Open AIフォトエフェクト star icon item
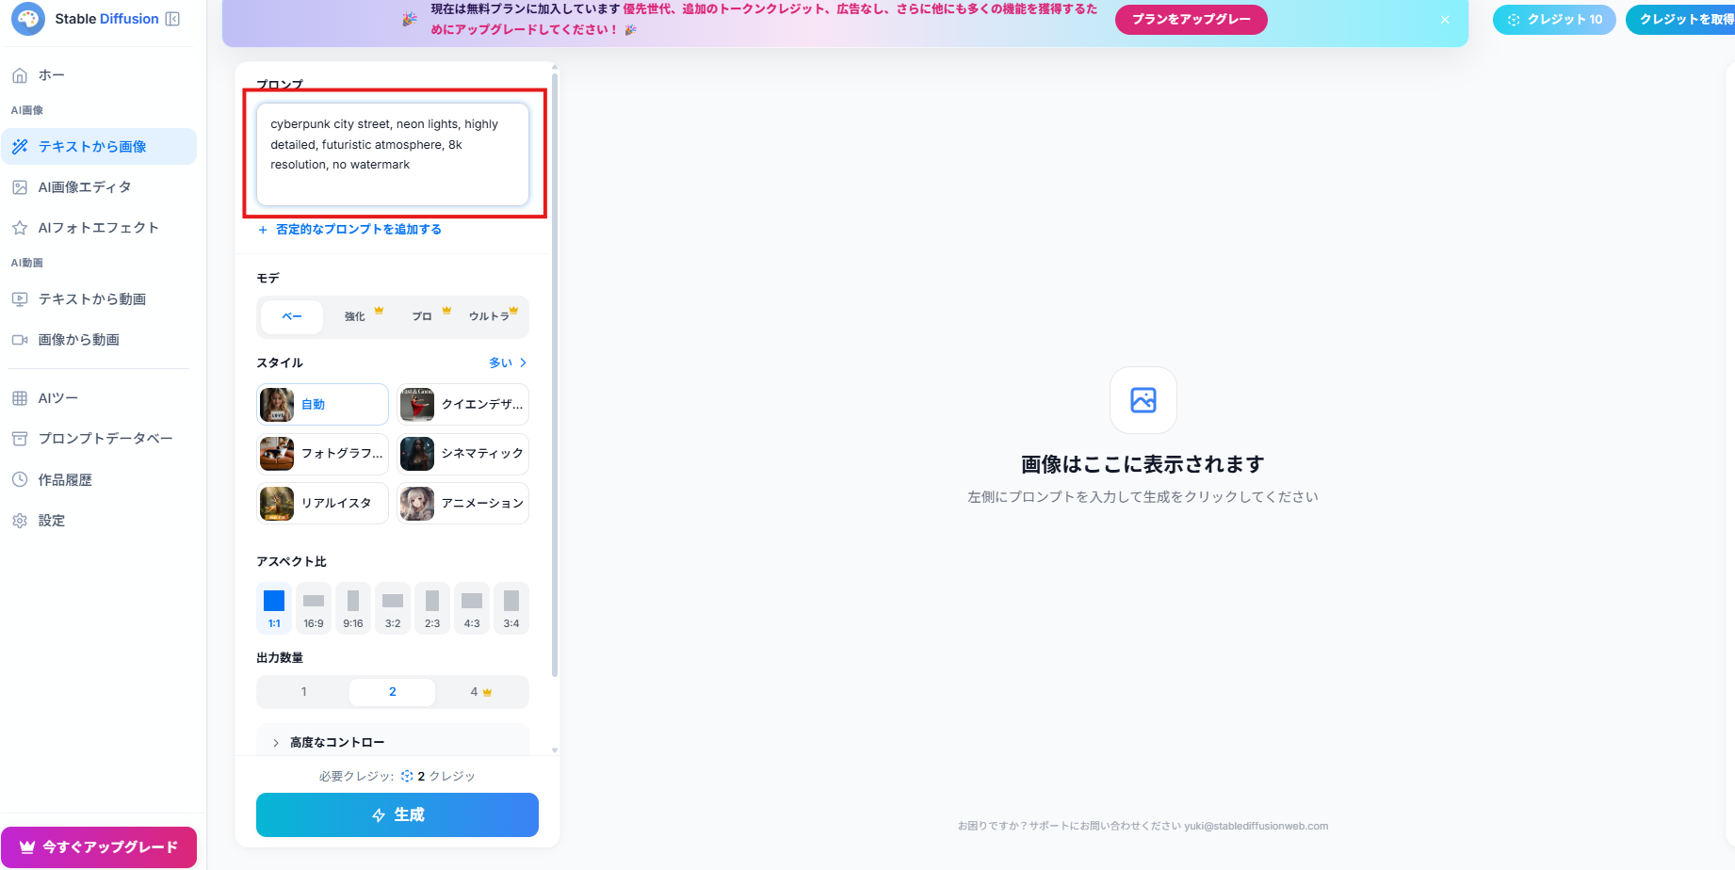1735x870 pixels. (20, 228)
